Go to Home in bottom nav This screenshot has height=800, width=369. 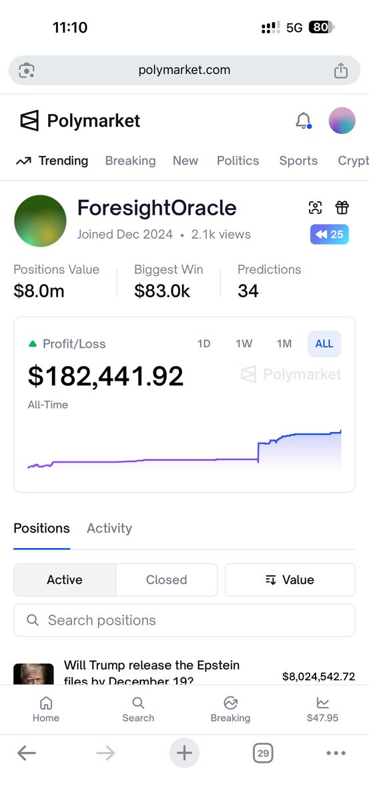[46, 710]
